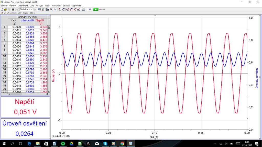Open the Stránka 1 page dropdown

coord(26,9)
